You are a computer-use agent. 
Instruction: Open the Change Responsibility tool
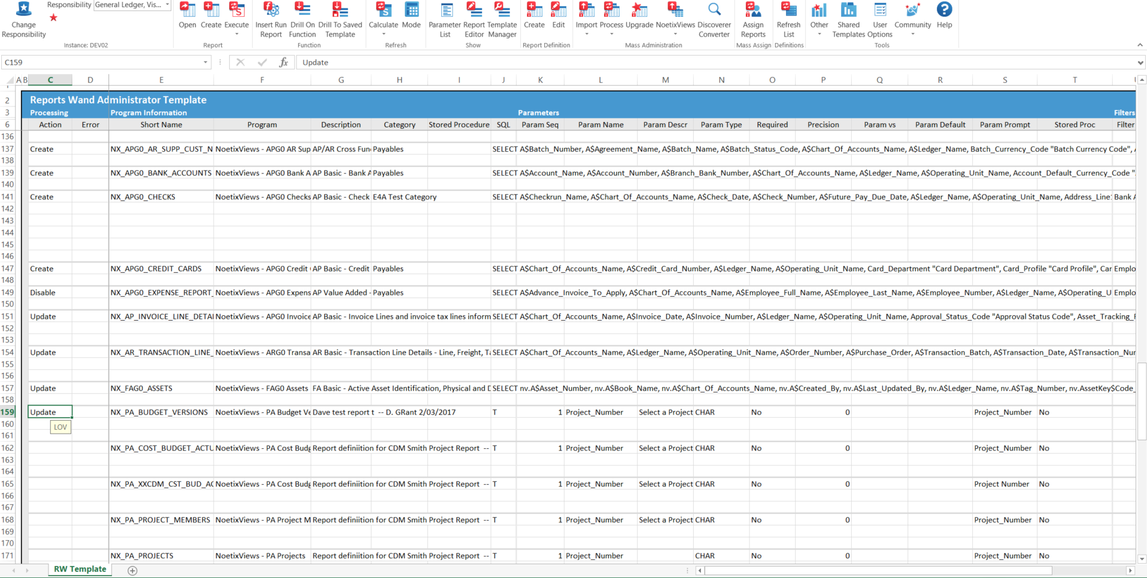click(x=23, y=20)
